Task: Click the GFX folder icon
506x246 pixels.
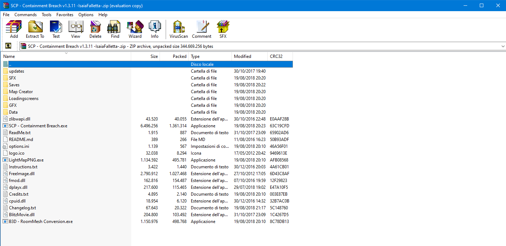Action: pyautogui.click(x=5, y=105)
